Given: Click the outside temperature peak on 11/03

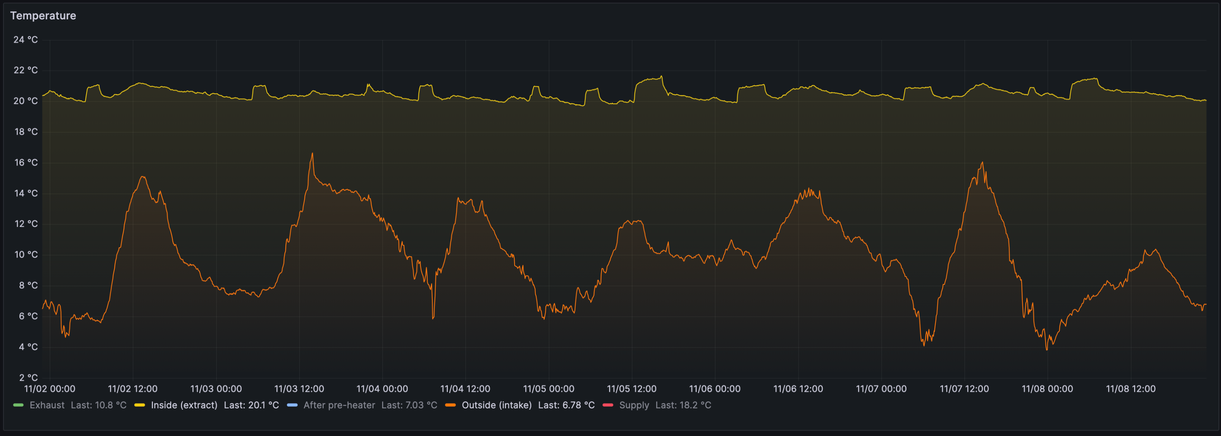Looking at the screenshot, I should coord(312,153).
